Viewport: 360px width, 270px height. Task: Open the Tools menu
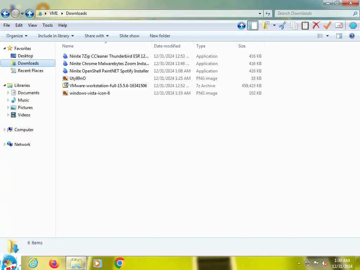pyautogui.click(x=47, y=25)
